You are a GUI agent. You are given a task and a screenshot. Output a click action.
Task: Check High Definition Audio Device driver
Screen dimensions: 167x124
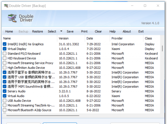point(5,68)
